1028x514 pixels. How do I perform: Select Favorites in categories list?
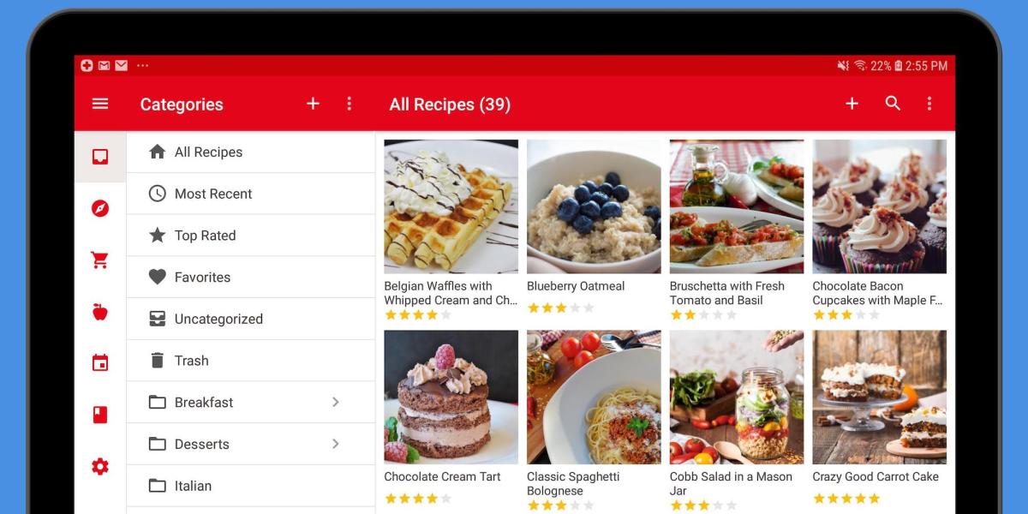(251, 277)
